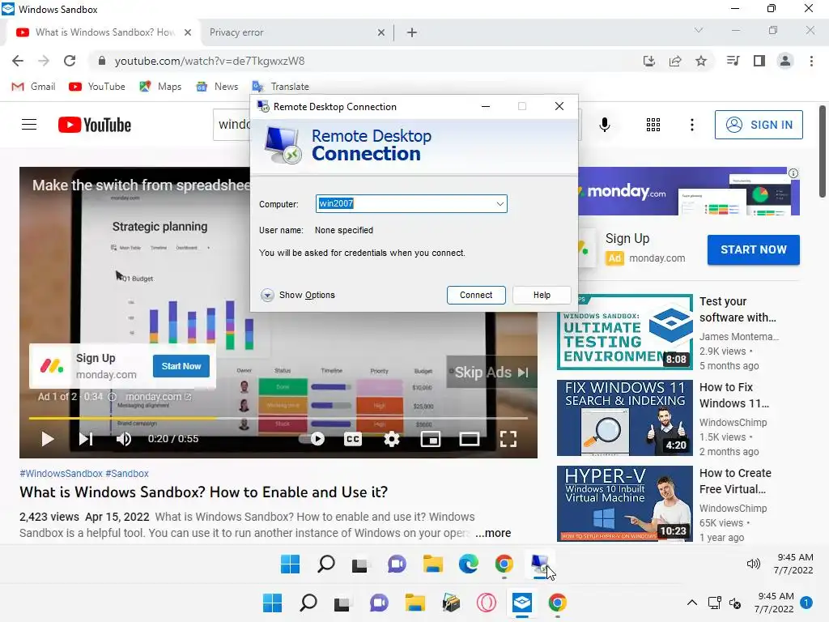Open Computer name dropdown arrow

click(x=500, y=203)
